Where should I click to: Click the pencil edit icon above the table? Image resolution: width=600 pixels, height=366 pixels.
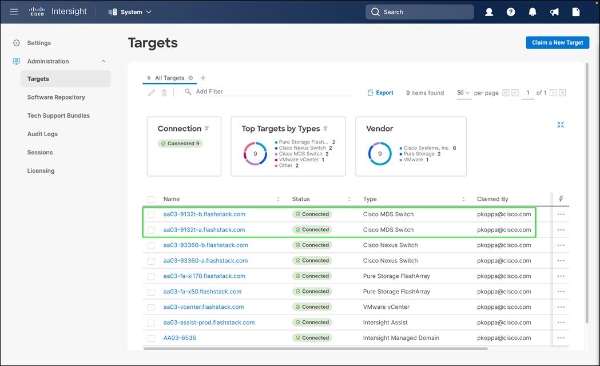click(151, 92)
